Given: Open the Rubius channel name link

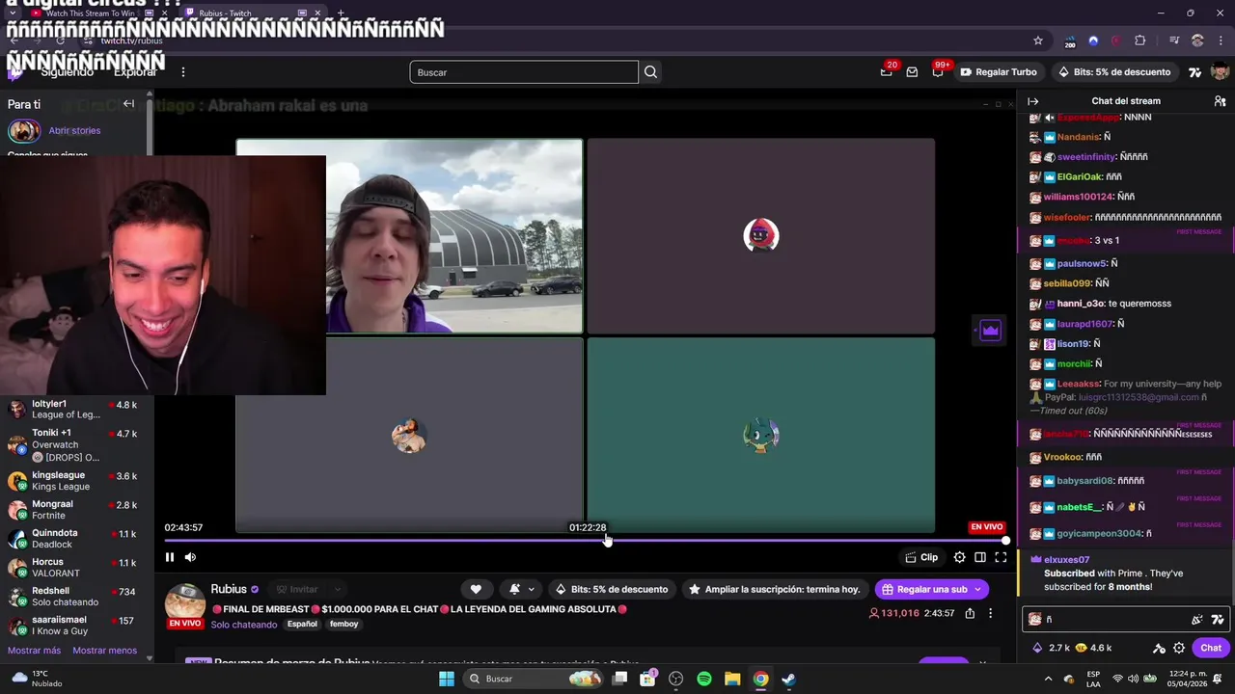Looking at the screenshot, I should [229, 589].
